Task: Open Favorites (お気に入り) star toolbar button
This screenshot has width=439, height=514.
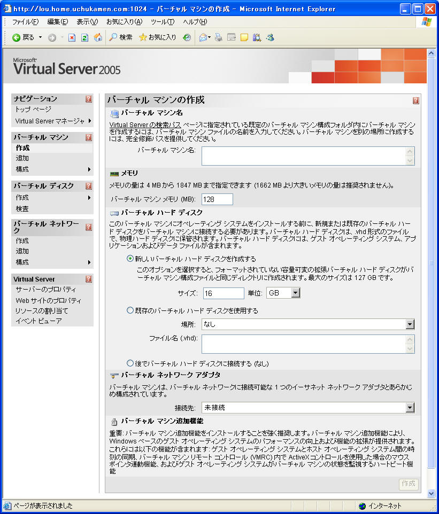Action: [x=158, y=37]
